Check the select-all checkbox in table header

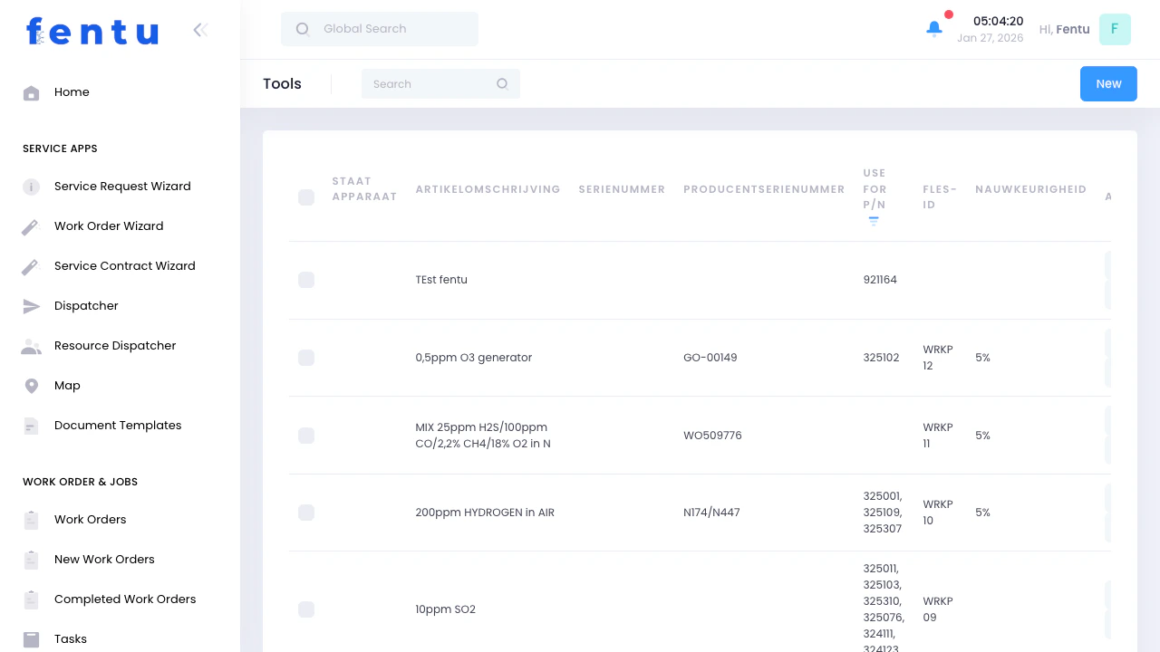pyautogui.click(x=306, y=197)
